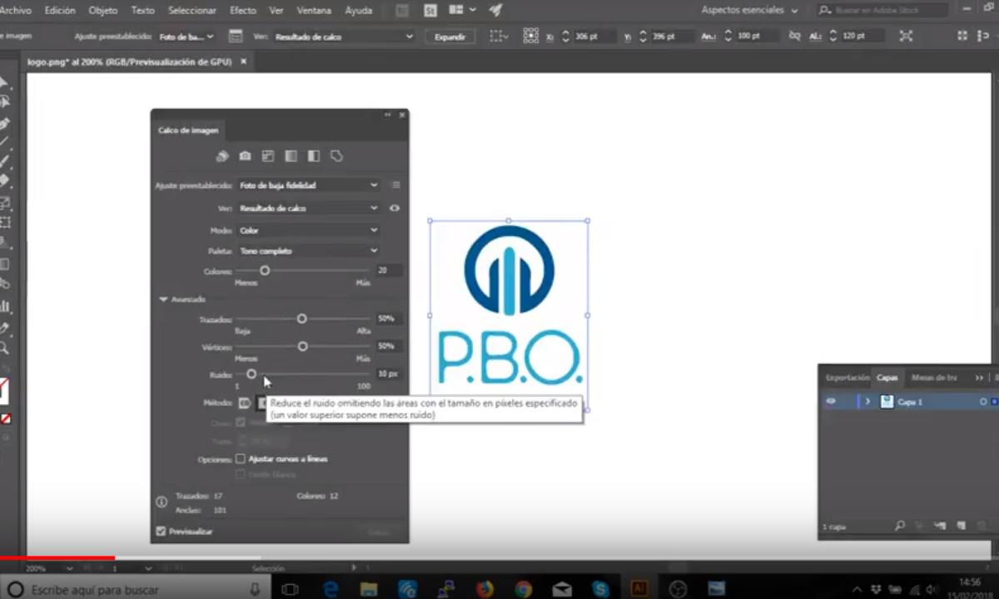Hide Capa 1 using eye icon
The height and width of the screenshot is (599, 999).
click(x=830, y=402)
